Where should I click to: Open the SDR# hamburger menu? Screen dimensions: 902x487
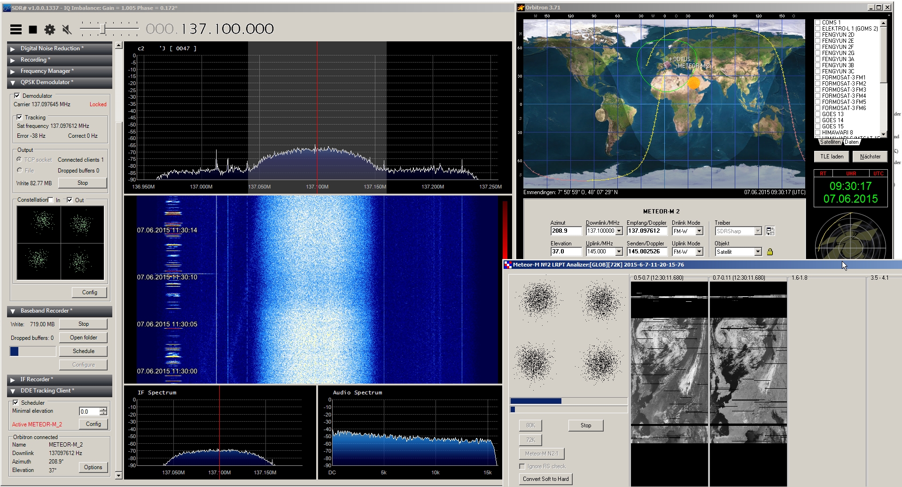(x=16, y=30)
